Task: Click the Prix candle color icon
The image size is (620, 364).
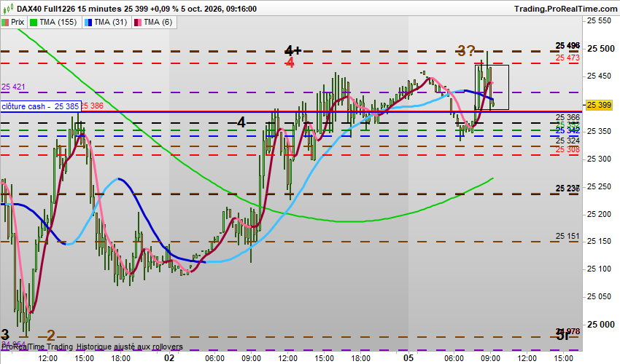Action: [5, 23]
